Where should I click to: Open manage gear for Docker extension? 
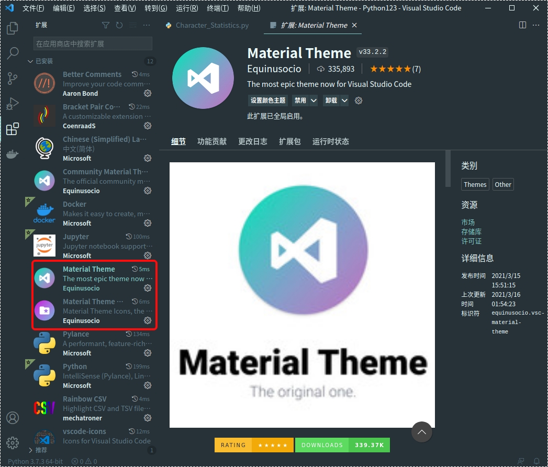148,223
